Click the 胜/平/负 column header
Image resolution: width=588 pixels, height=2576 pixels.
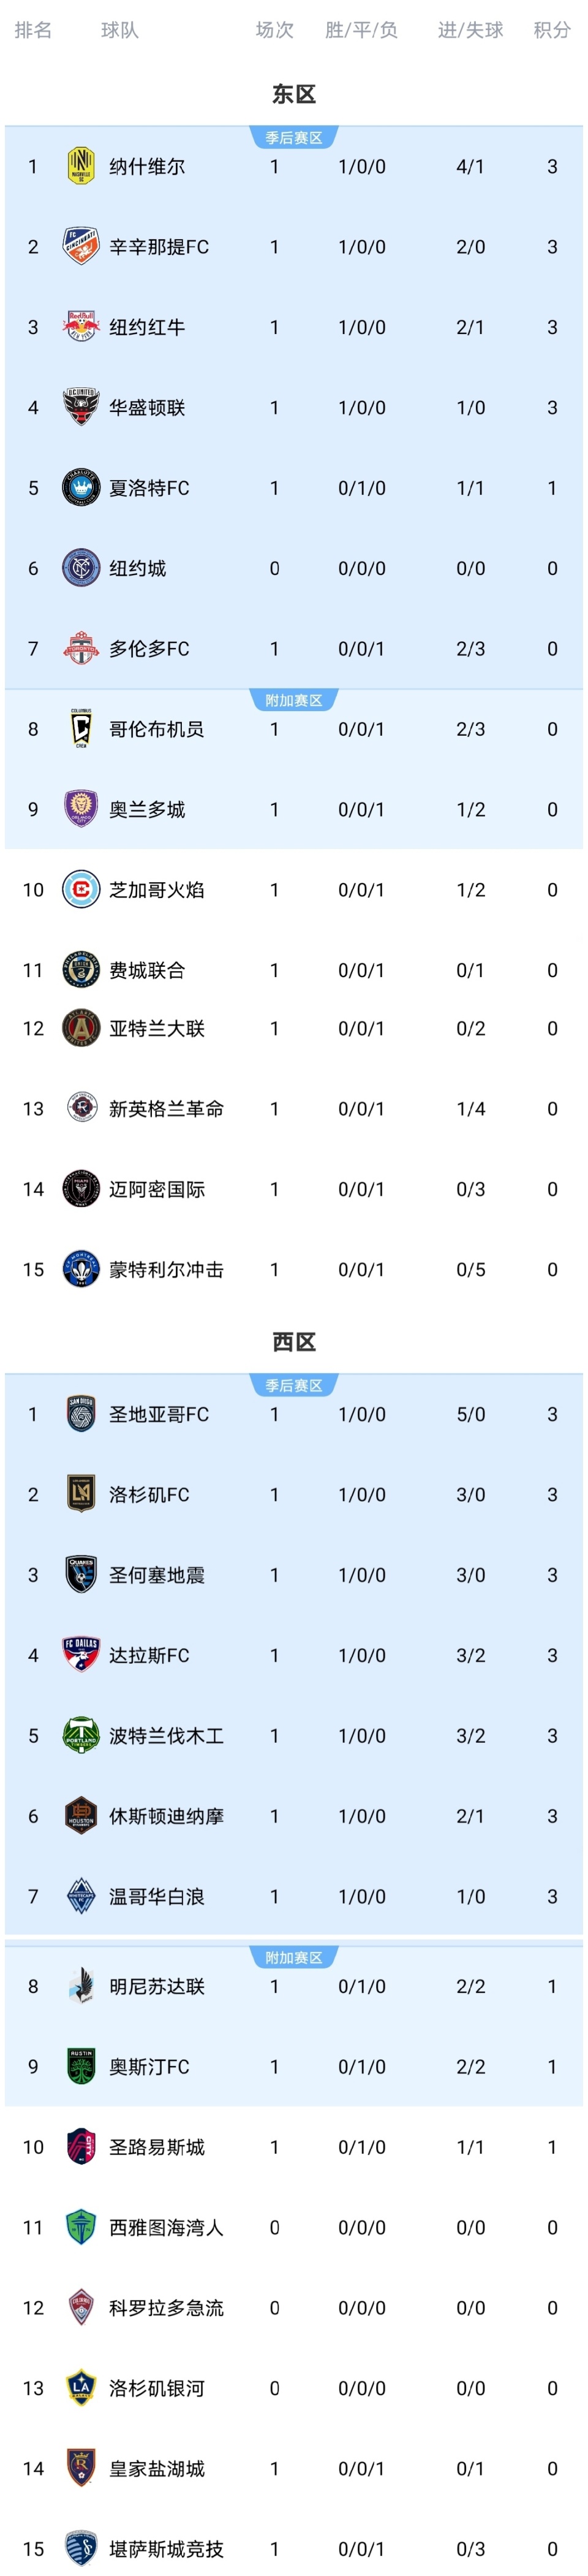(361, 30)
